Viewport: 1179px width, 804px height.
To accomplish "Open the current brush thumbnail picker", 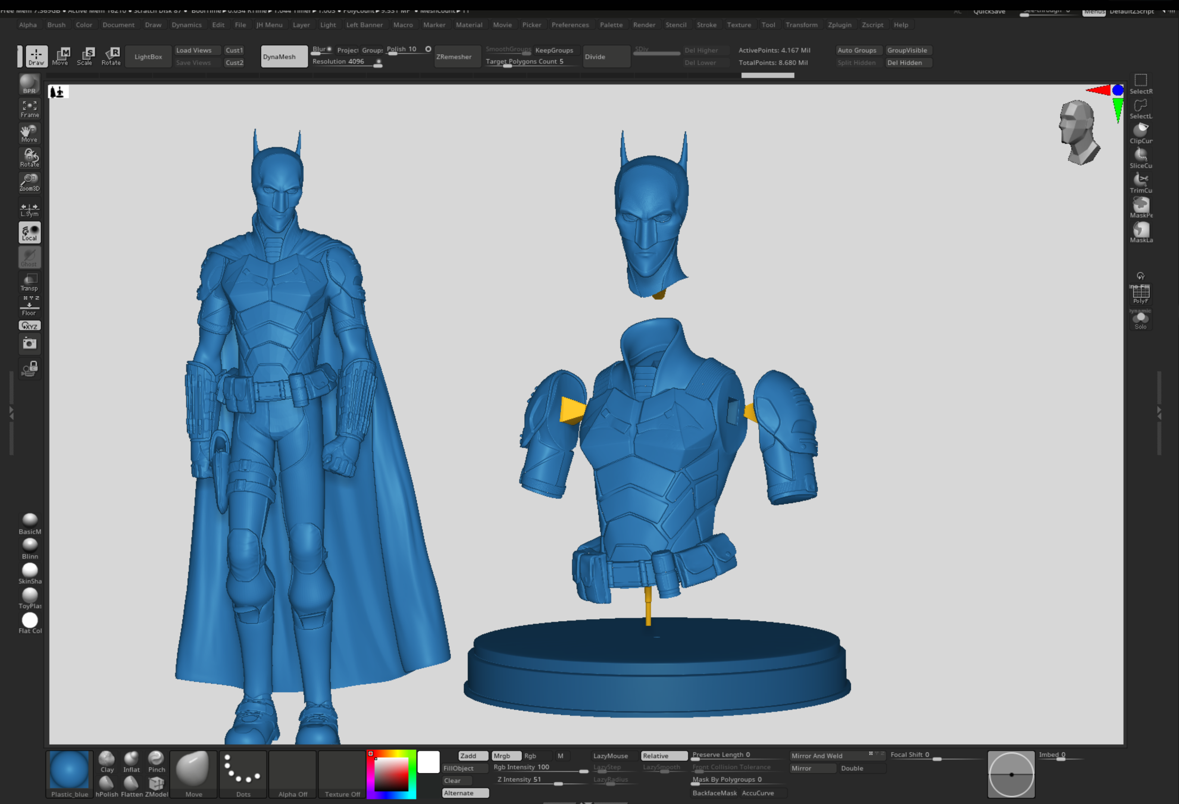I will click(193, 775).
